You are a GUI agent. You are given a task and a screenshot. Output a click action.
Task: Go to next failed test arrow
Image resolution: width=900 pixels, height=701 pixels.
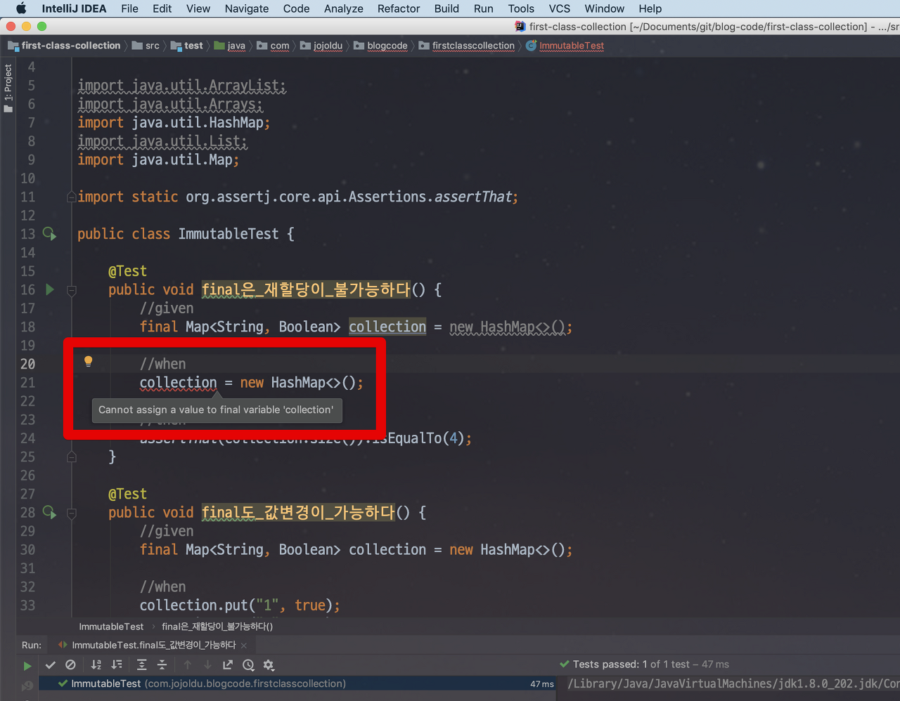(207, 665)
